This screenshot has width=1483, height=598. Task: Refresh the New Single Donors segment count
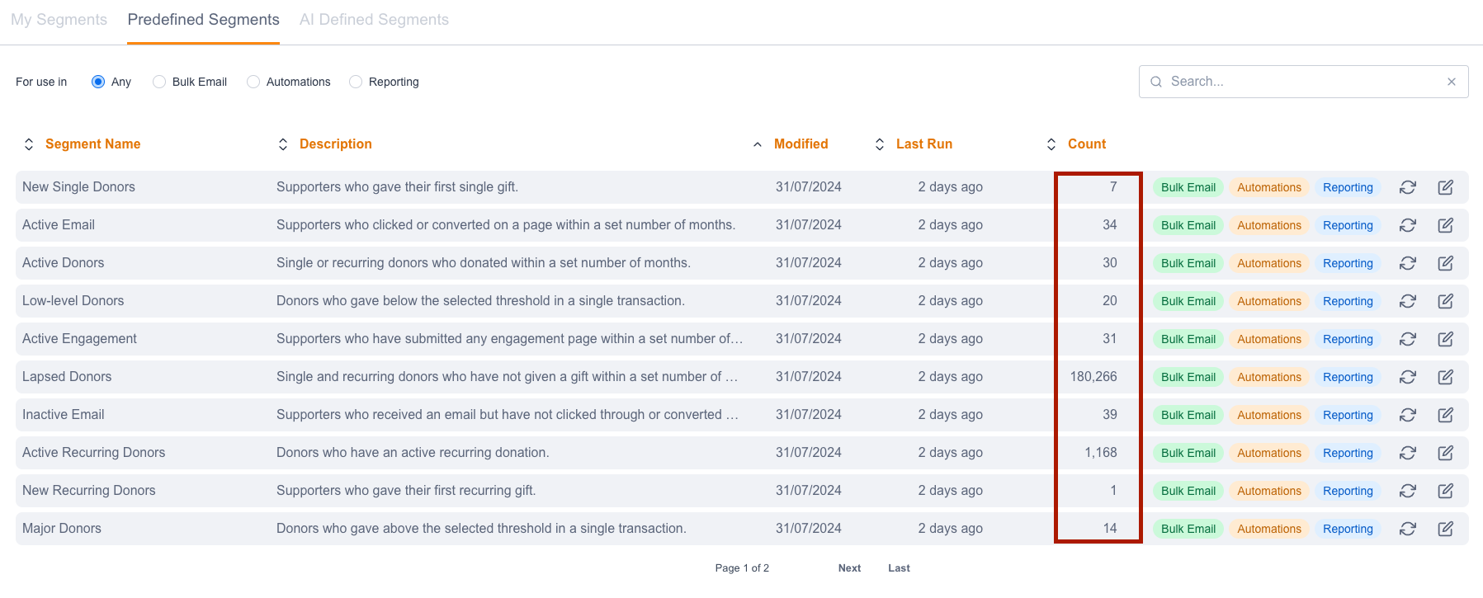coord(1407,187)
